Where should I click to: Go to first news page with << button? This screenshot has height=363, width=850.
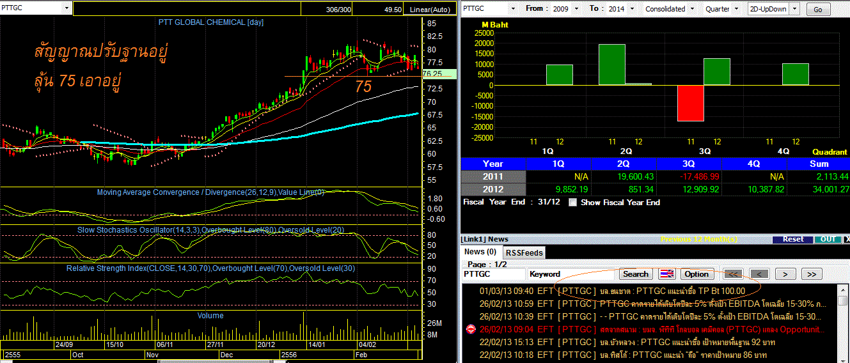click(x=733, y=274)
